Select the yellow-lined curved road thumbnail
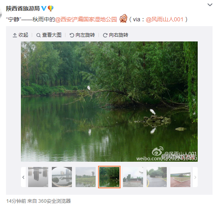Image resolution: width=219 pixels, height=206 pixels. tap(157, 177)
